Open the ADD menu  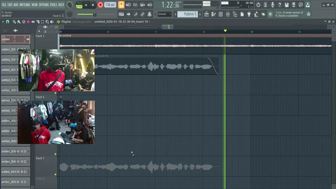[x=16, y=5]
